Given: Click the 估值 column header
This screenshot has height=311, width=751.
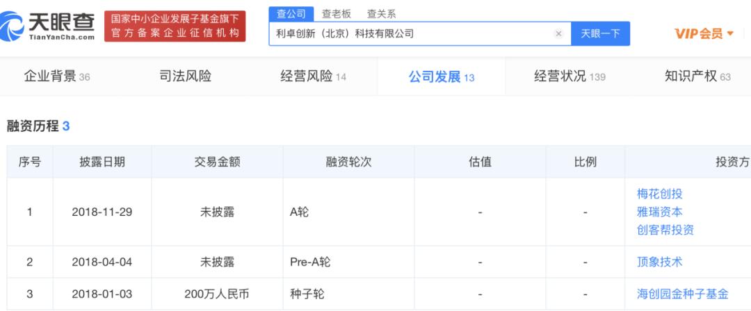Looking at the screenshot, I should [x=480, y=162].
